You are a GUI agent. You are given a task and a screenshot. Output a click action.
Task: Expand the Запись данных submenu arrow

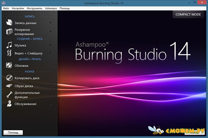51,23
